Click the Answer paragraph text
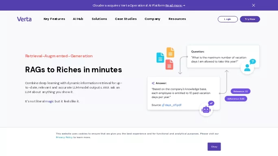 click(x=181, y=93)
